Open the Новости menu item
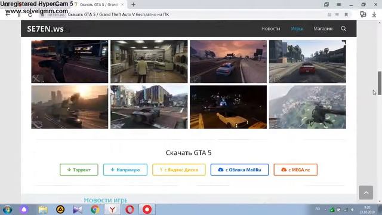This screenshot has width=382, height=215. pyautogui.click(x=270, y=29)
